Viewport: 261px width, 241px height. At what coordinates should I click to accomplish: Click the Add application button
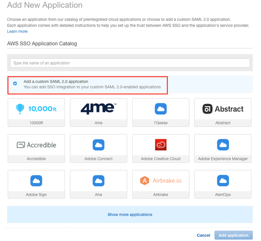(234, 235)
